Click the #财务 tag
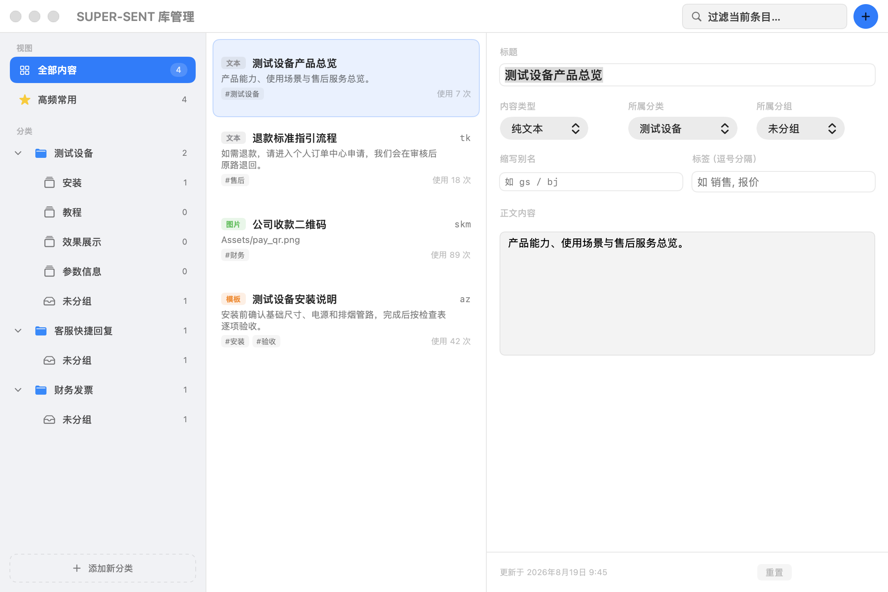The image size is (888, 592). coord(235,255)
